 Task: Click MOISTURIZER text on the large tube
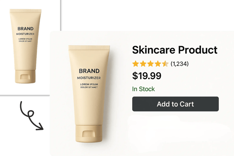click(89, 78)
